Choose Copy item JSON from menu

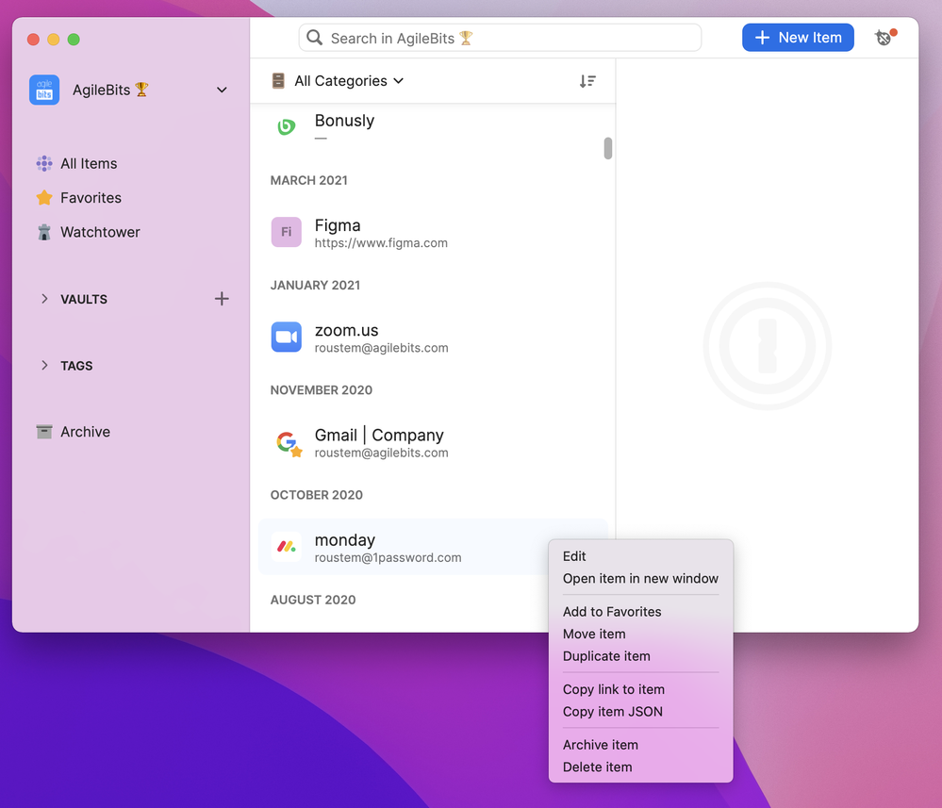click(x=612, y=712)
